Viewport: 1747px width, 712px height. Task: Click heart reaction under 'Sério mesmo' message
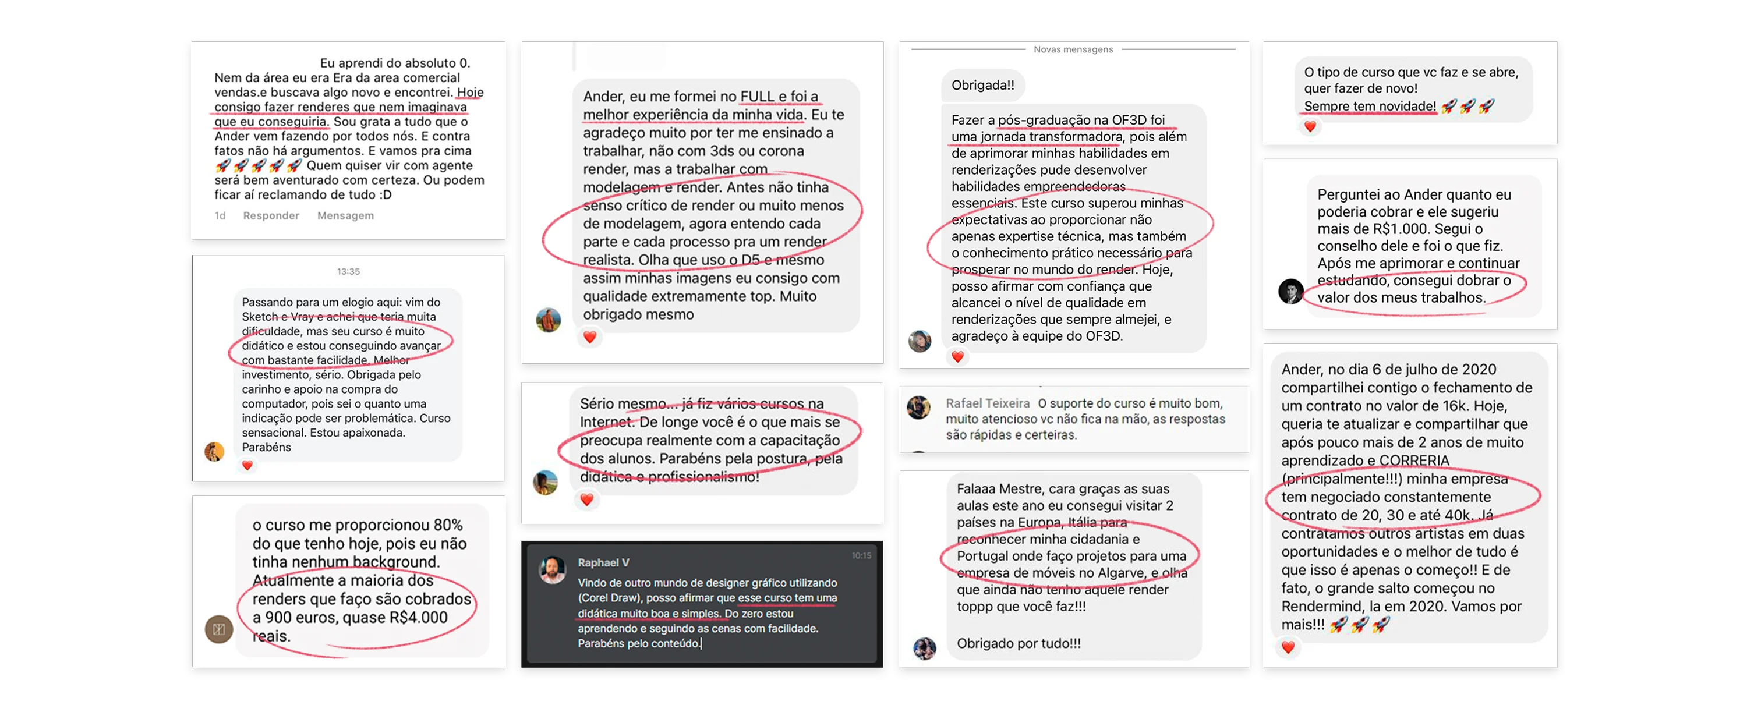click(x=586, y=500)
